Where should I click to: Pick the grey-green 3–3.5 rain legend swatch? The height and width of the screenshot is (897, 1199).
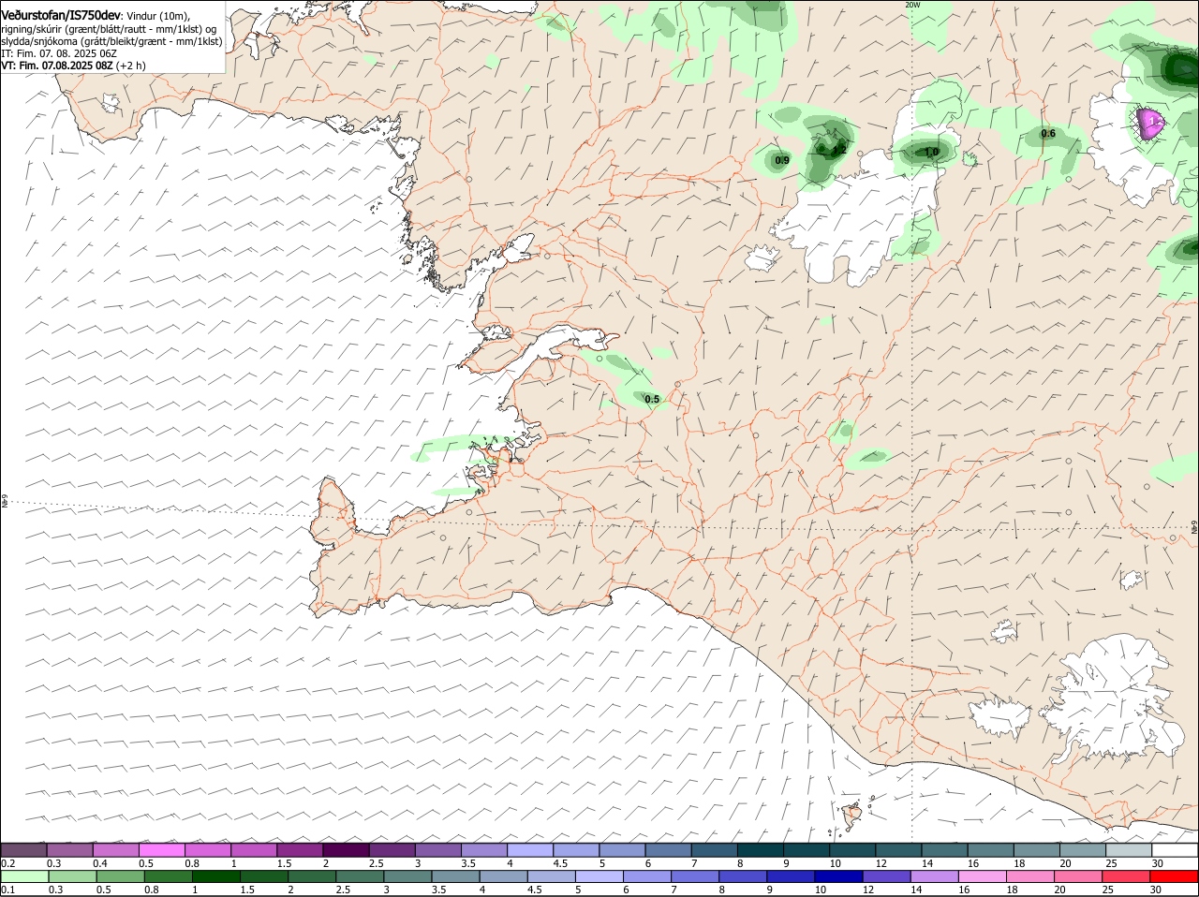coord(407,876)
